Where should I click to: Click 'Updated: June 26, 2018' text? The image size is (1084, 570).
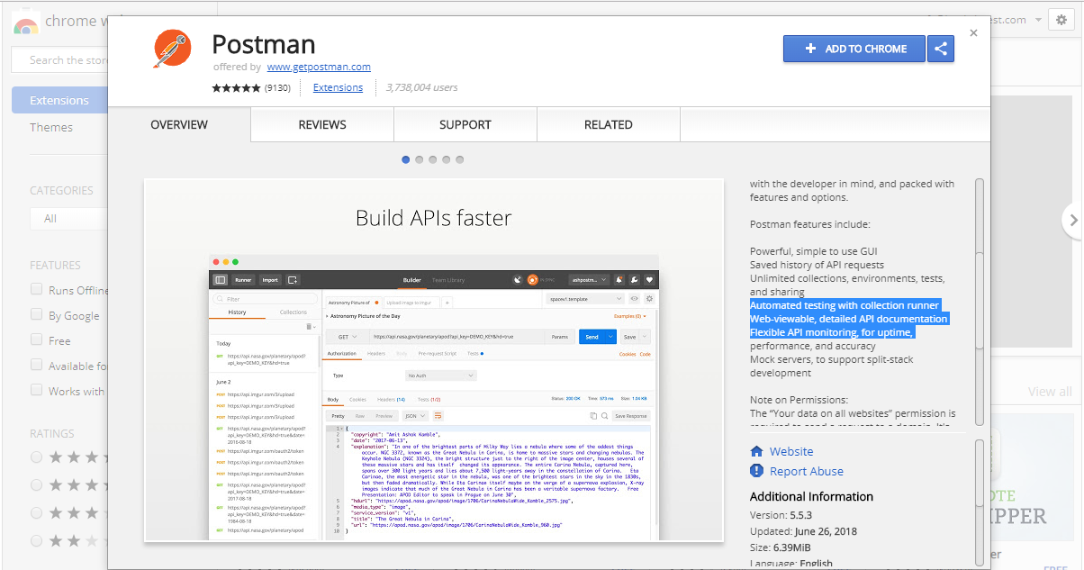[803, 531]
